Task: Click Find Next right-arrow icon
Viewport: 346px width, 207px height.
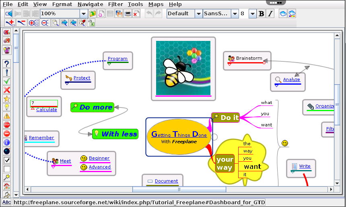Action: pyautogui.click(x=64, y=22)
